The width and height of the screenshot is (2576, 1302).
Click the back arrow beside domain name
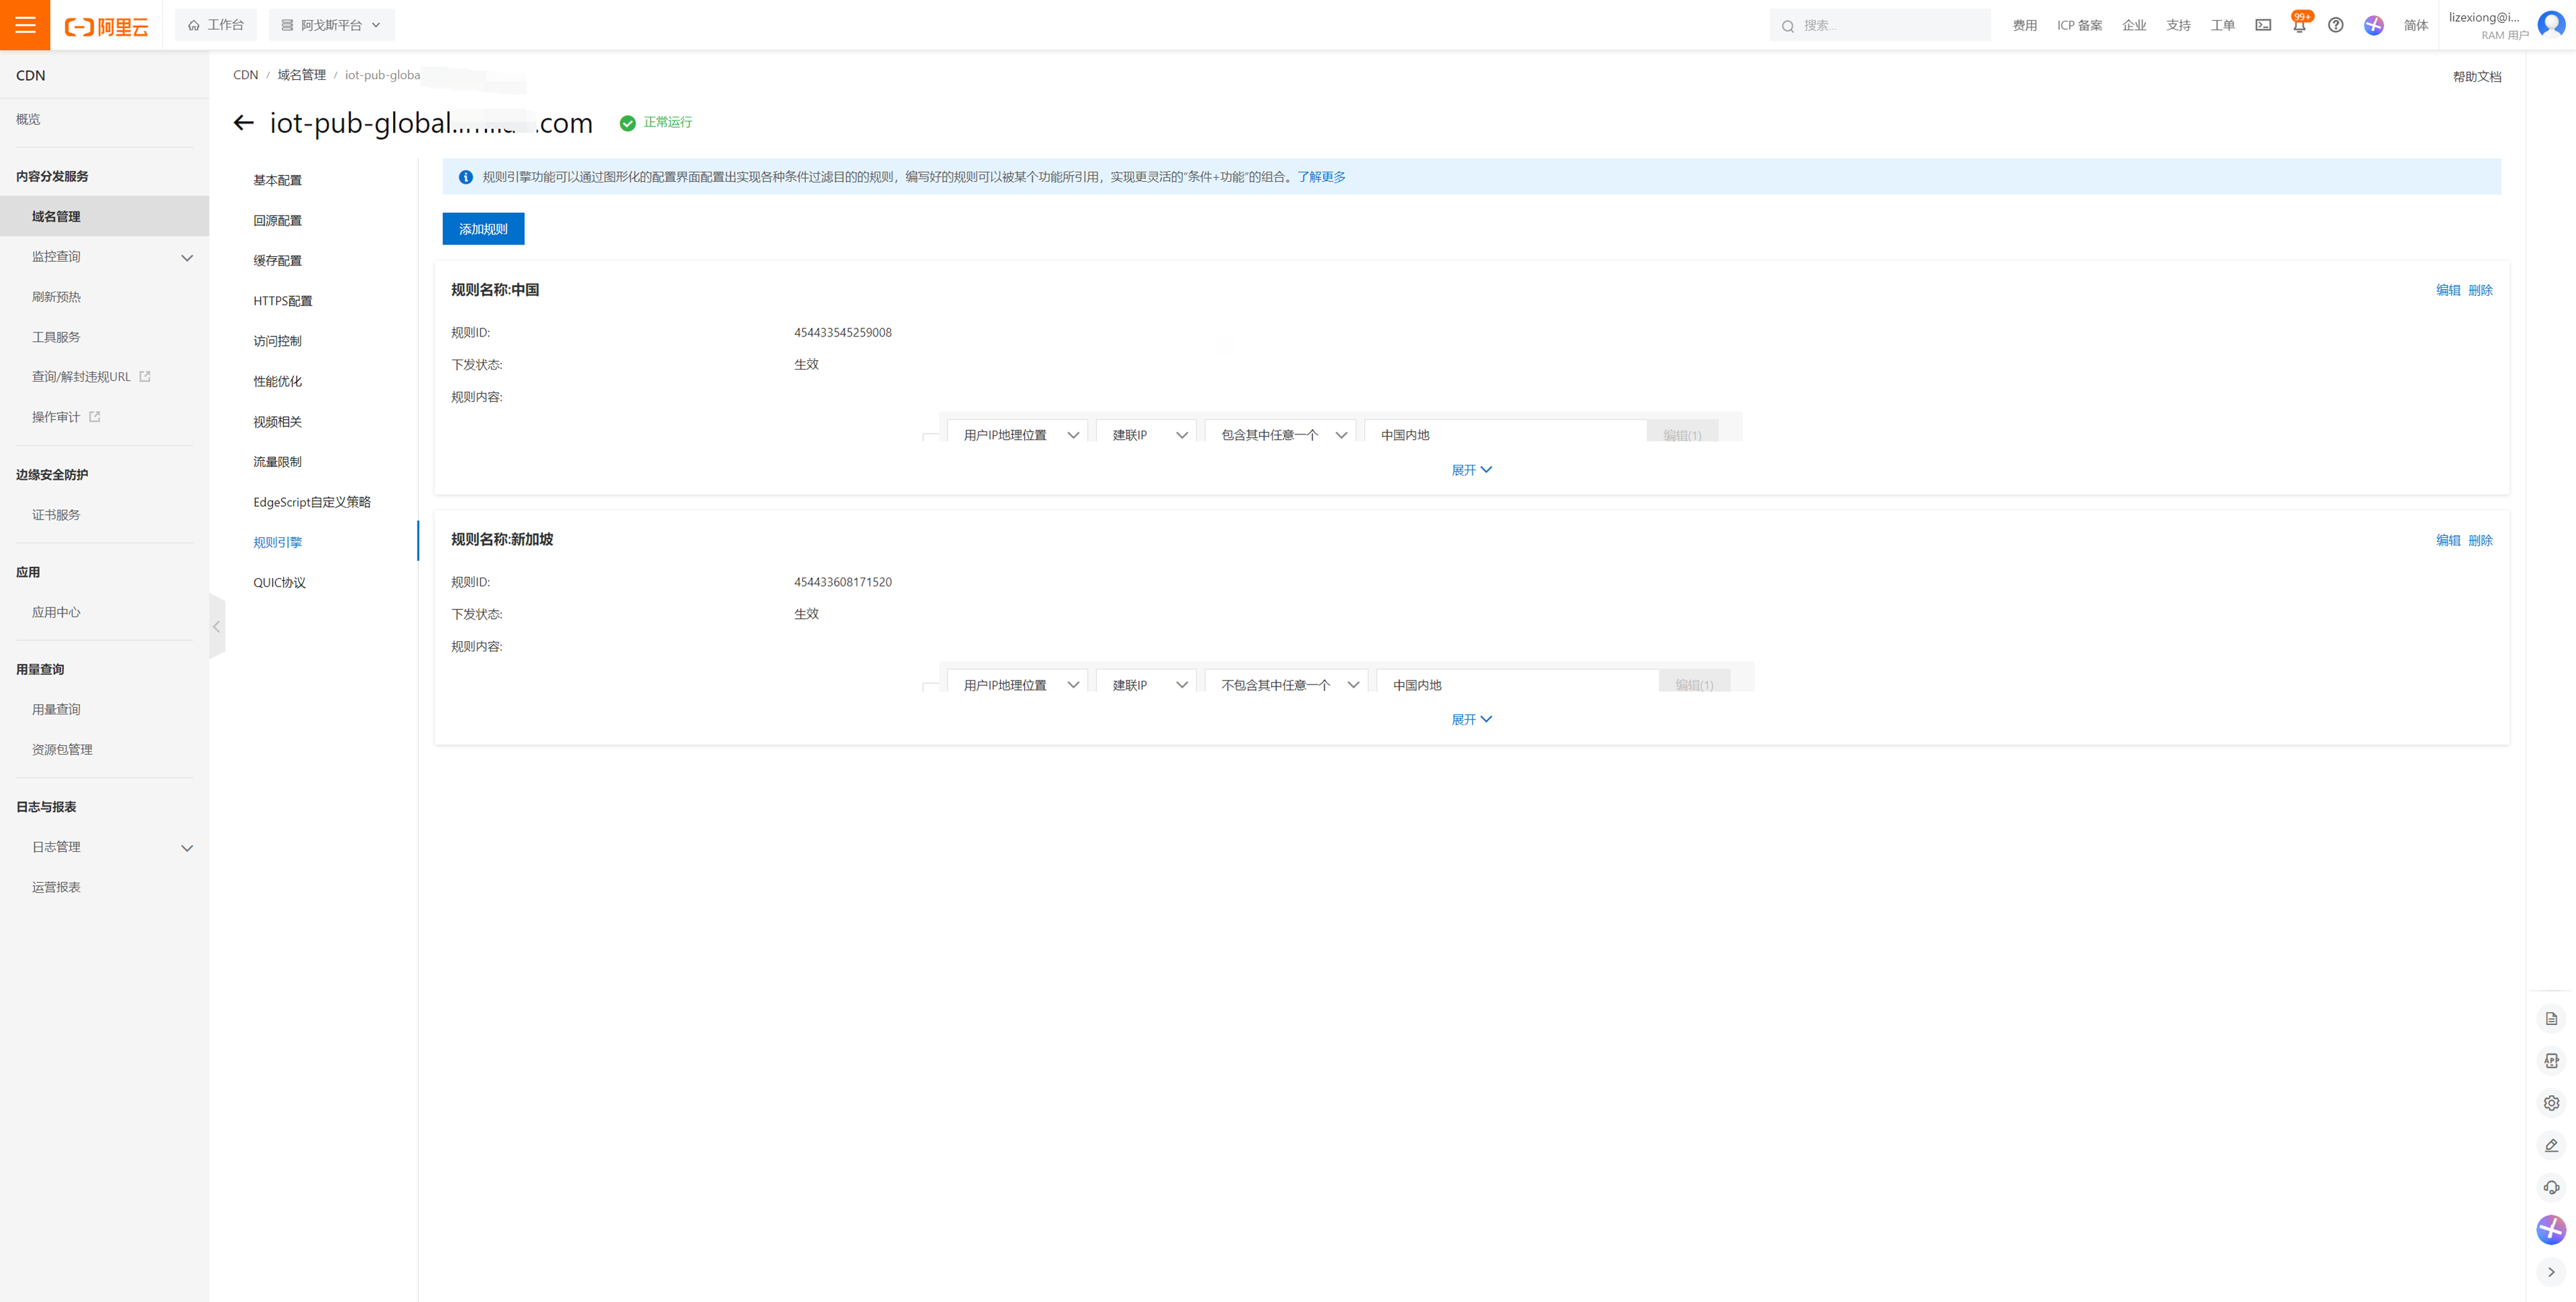243,123
